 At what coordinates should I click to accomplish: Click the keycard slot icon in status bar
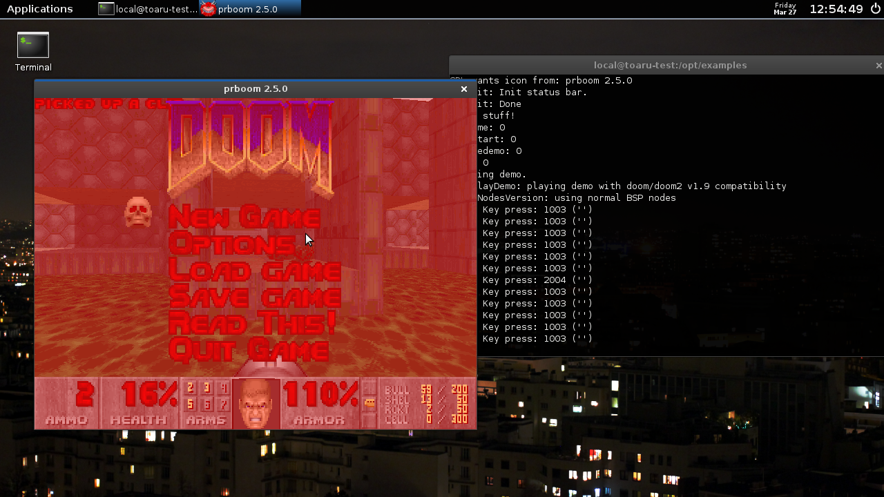point(369,402)
